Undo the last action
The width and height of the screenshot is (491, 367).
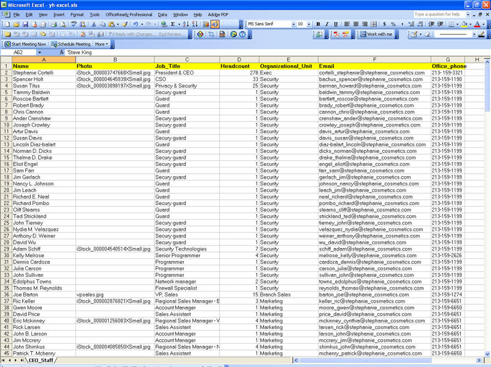point(136,24)
